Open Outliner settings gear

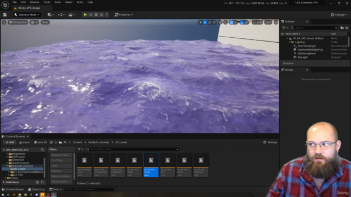click(347, 28)
